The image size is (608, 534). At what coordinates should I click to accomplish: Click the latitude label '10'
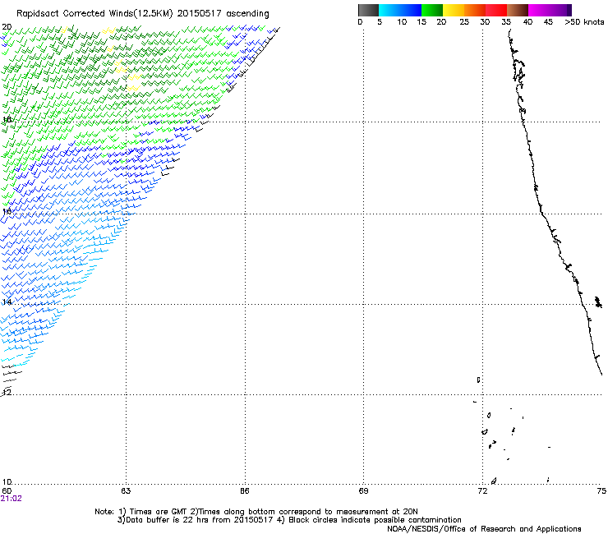click(x=7, y=481)
